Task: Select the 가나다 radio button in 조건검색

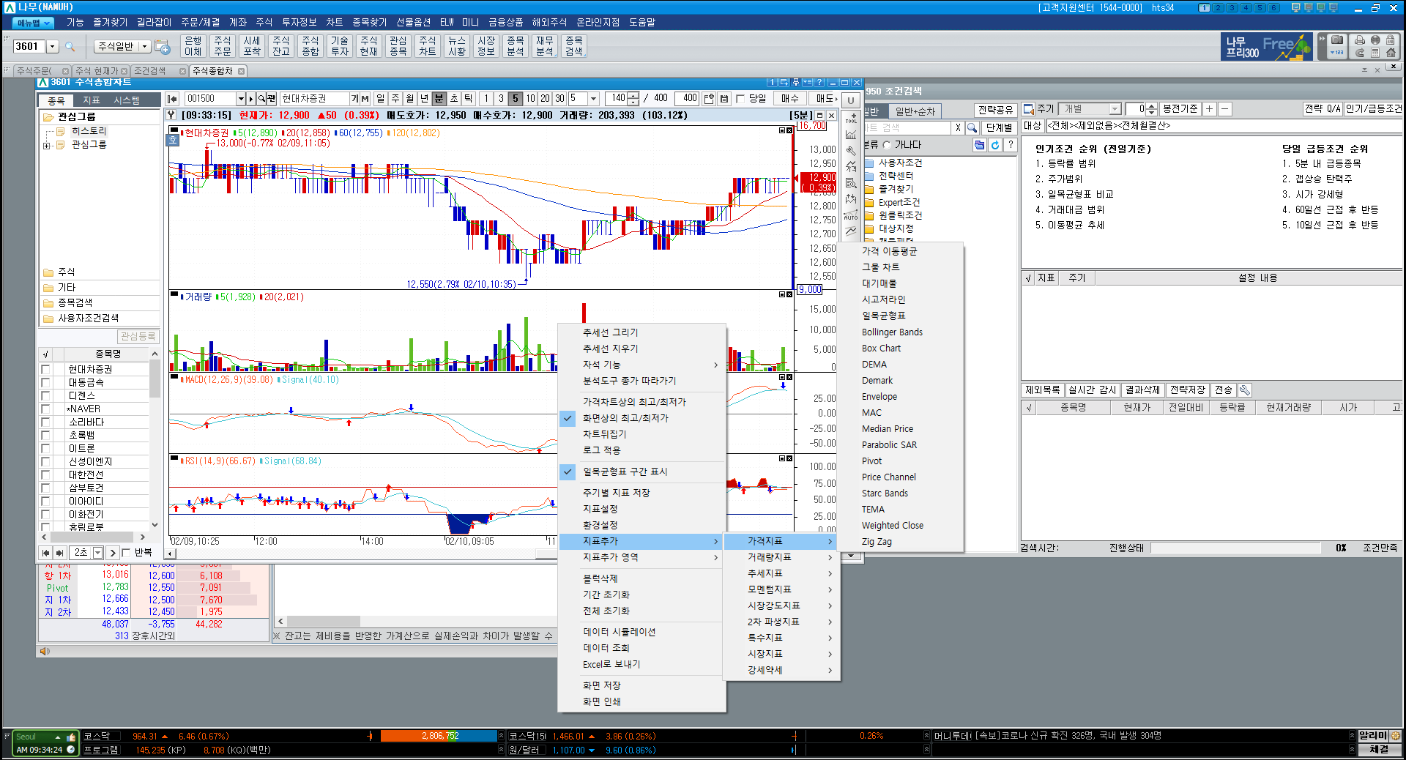Action: [887, 145]
